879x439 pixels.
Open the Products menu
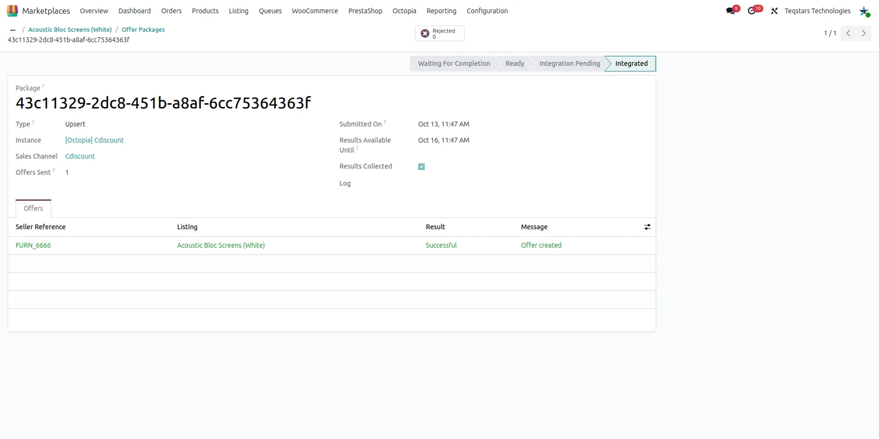pyautogui.click(x=205, y=11)
